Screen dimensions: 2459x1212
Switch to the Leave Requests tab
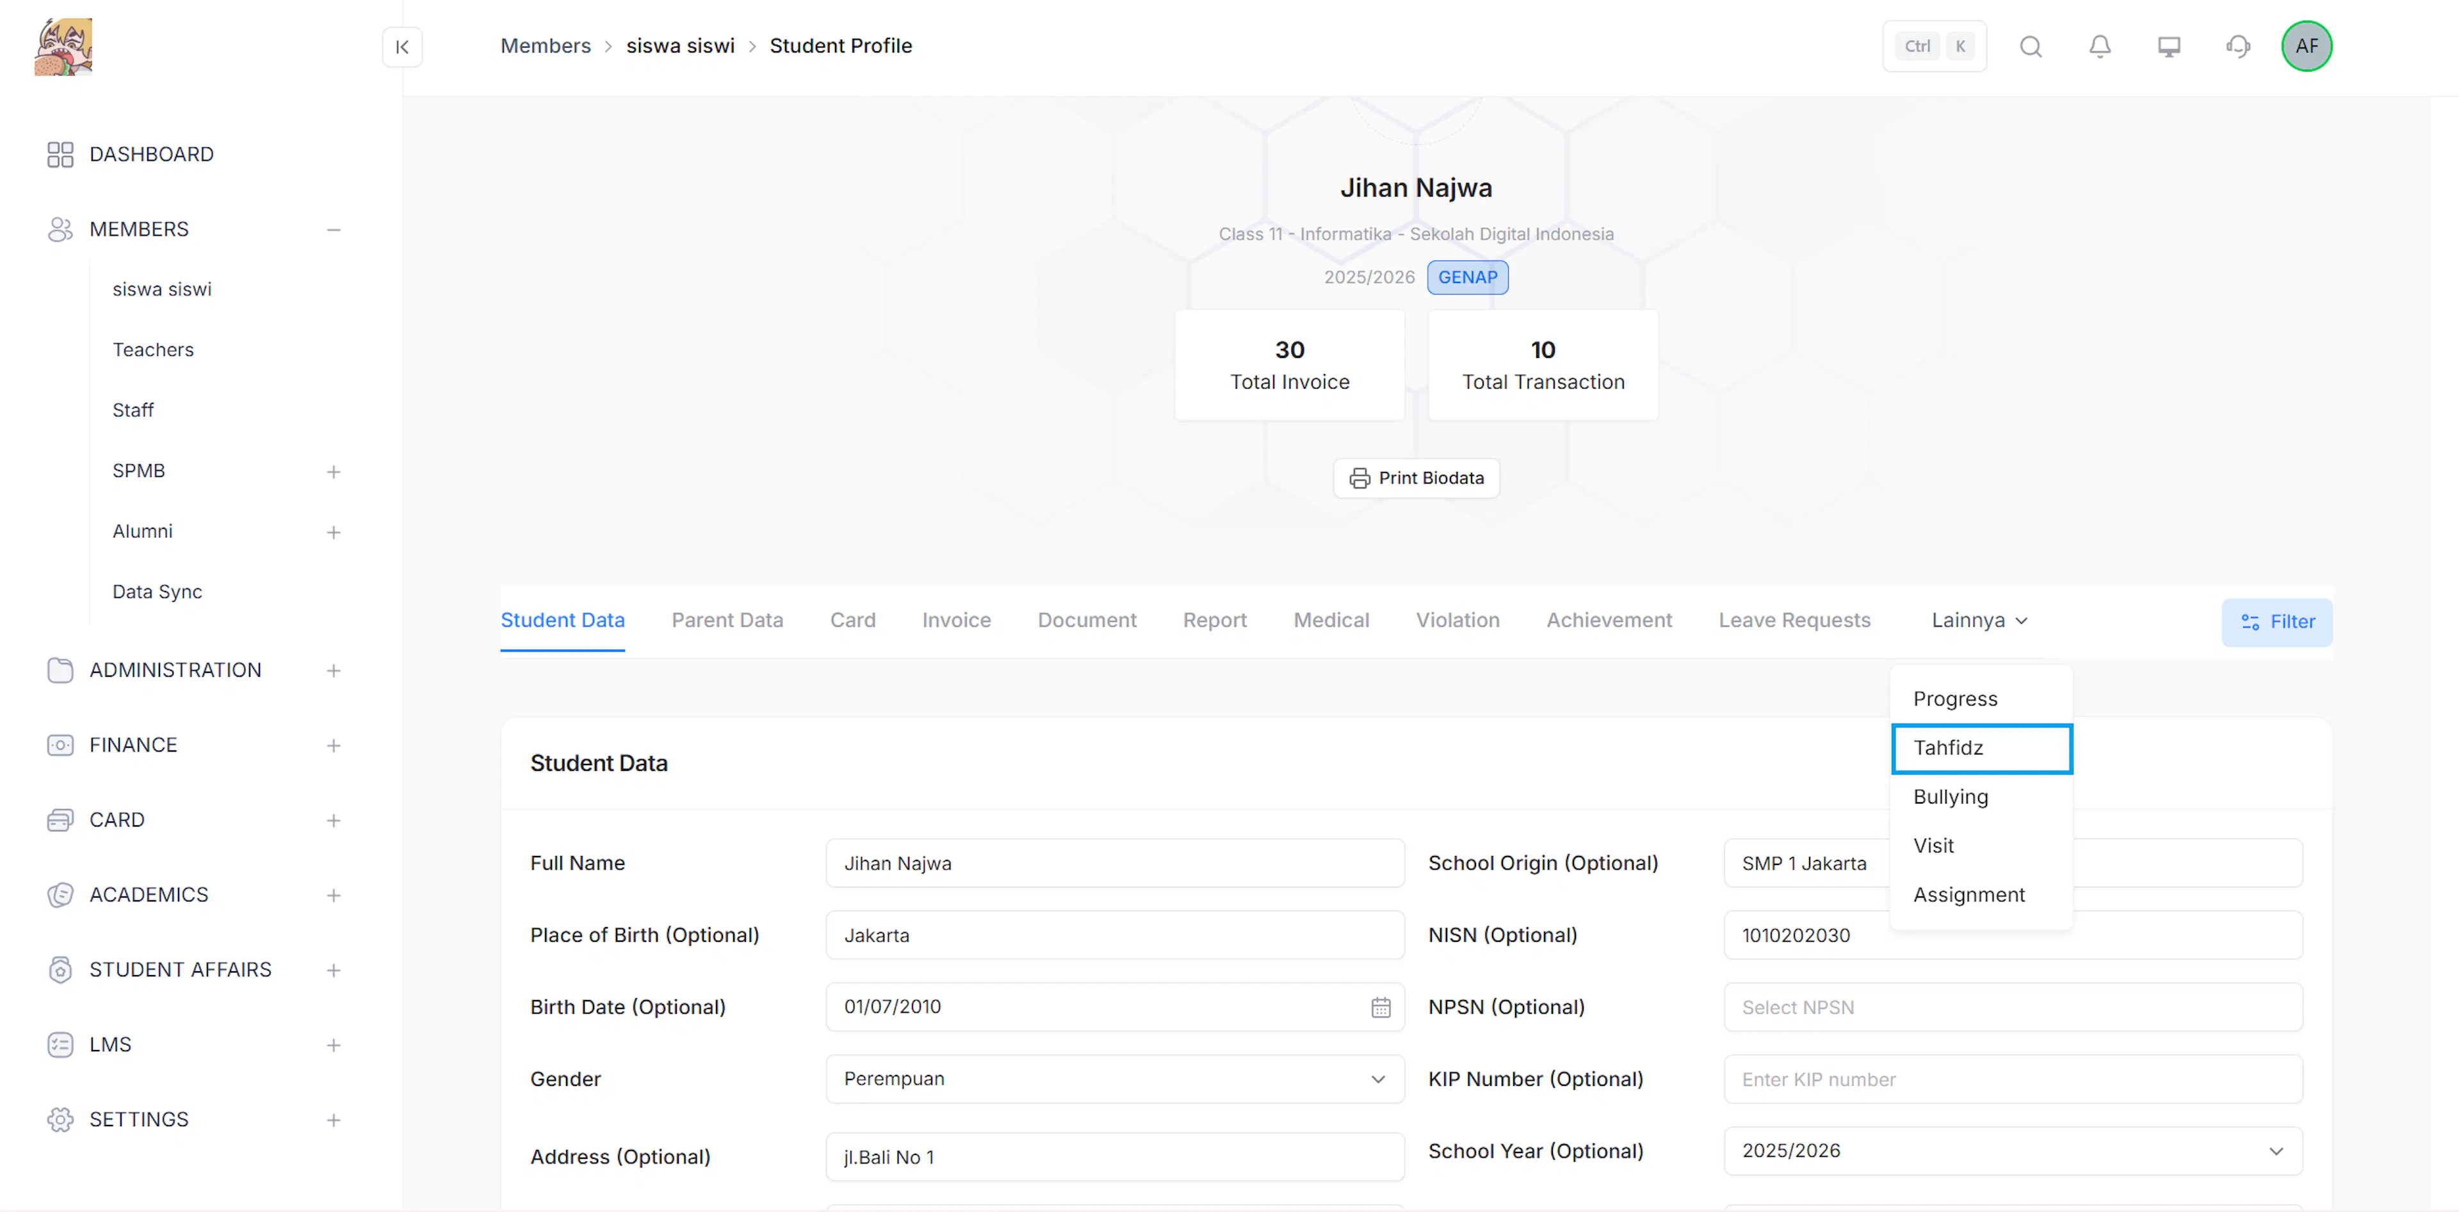[x=1794, y=620]
